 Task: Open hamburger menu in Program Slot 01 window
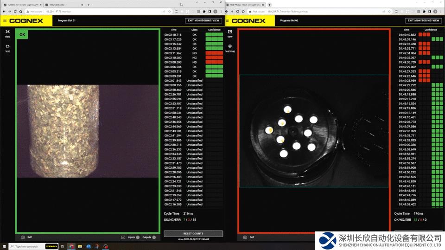pyautogui.click(x=5, y=21)
